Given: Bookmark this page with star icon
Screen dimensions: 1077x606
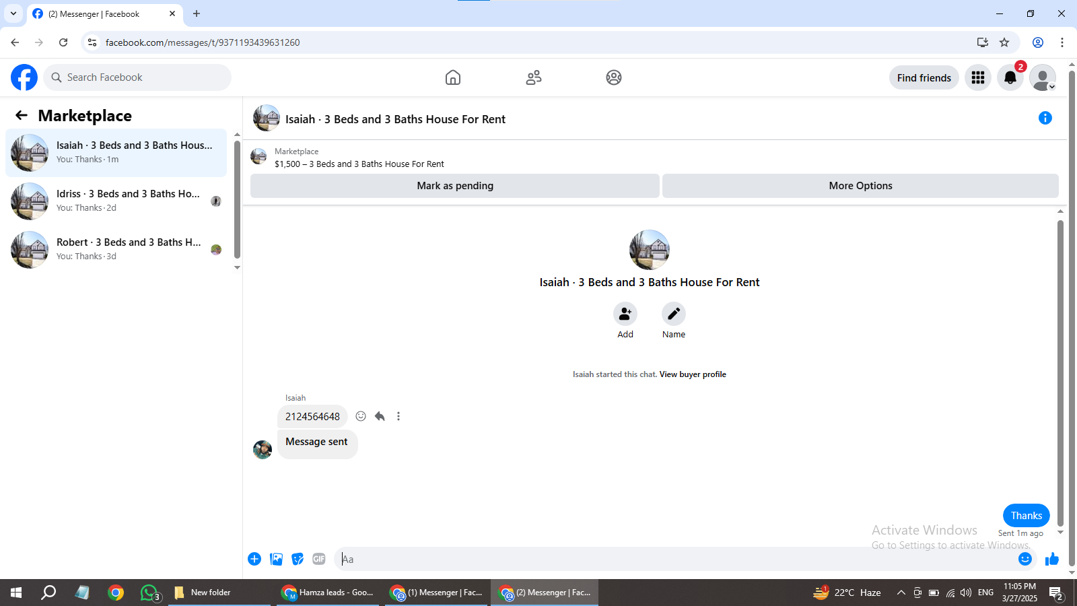Looking at the screenshot, I should pyautogui.click(x=1004, y=42).
